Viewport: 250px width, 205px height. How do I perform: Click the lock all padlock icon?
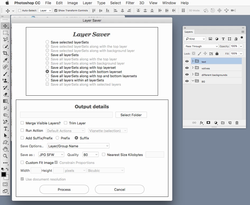[217, 53]
